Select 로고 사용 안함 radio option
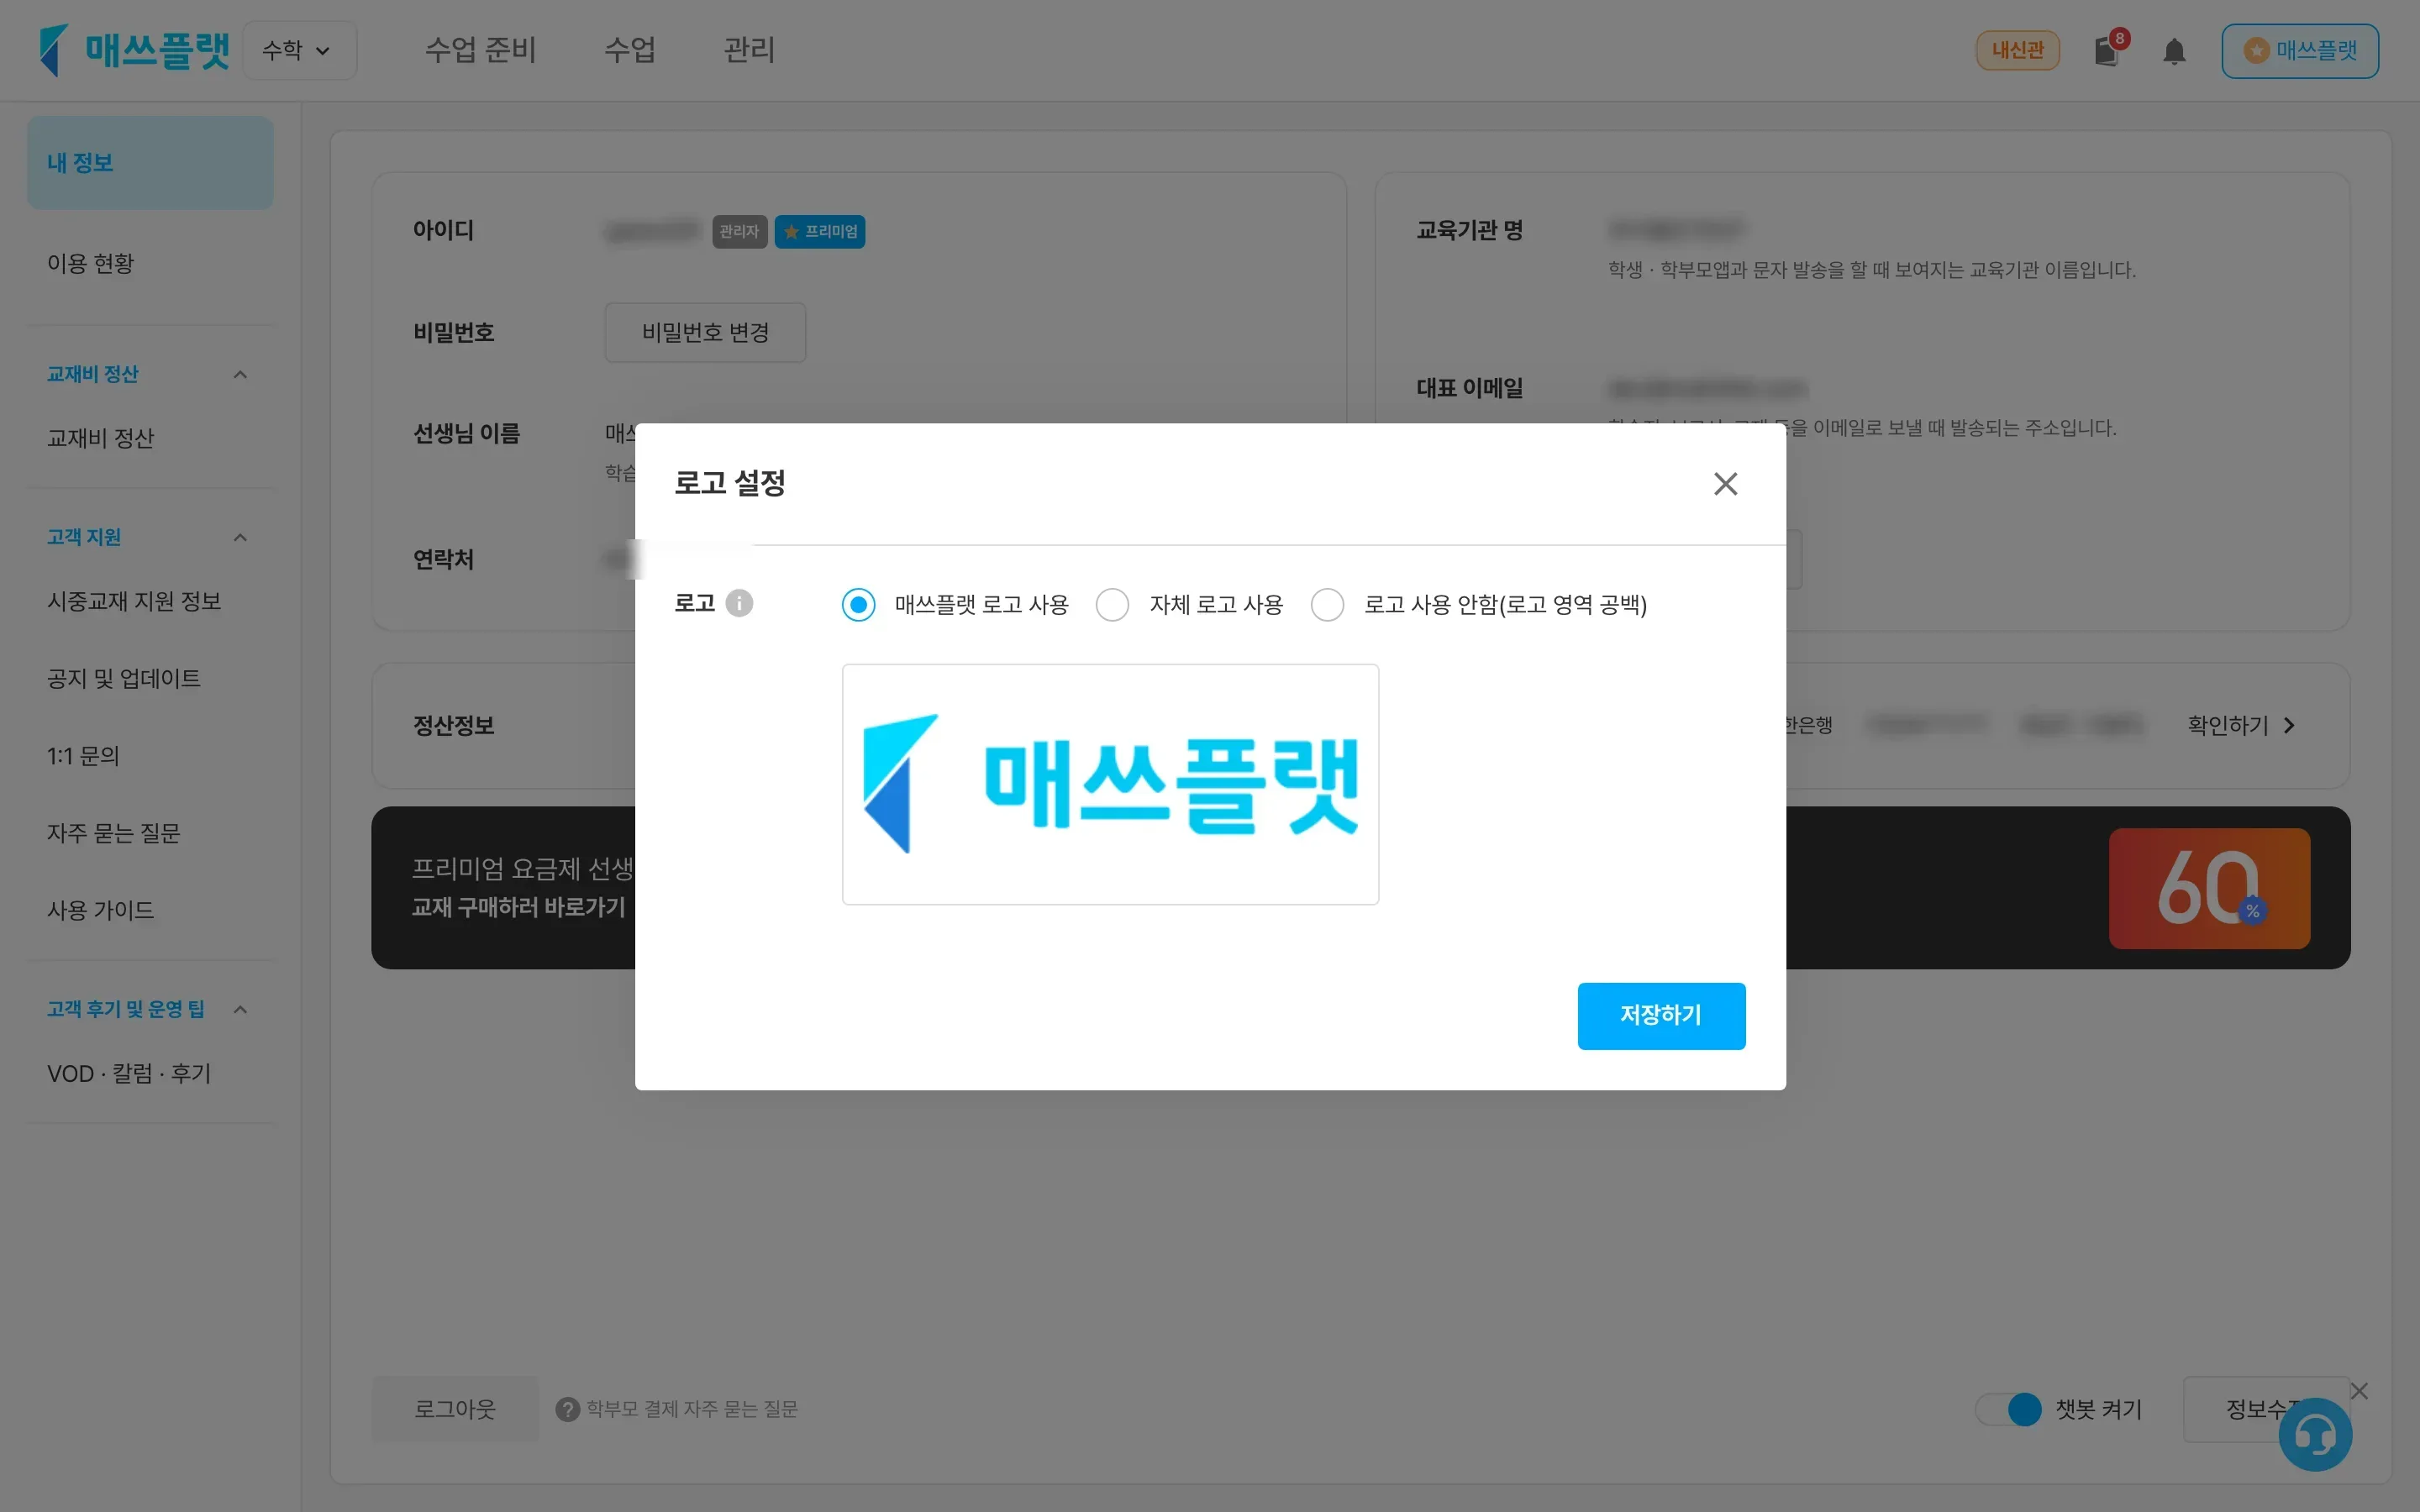This screenshot has width=2420, height=1512. (1327, 604)
